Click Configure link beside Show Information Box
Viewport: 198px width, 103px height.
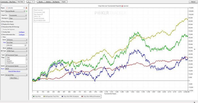pos(21,35)
